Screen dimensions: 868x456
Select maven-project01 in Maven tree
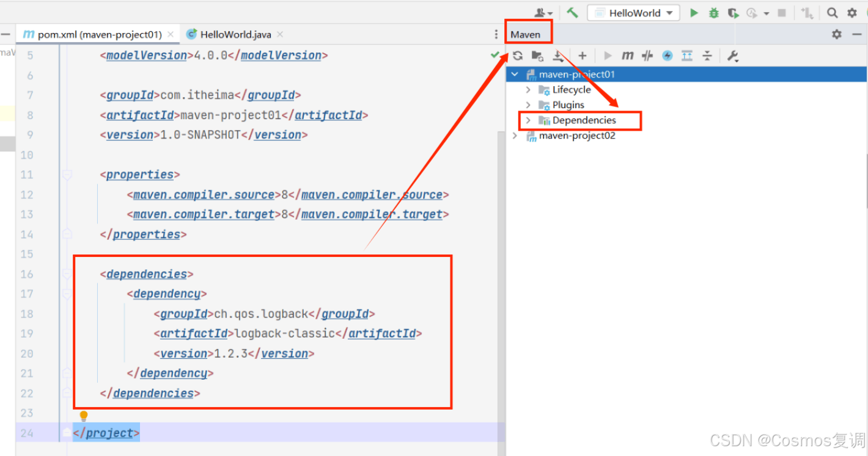click(686, 74)
